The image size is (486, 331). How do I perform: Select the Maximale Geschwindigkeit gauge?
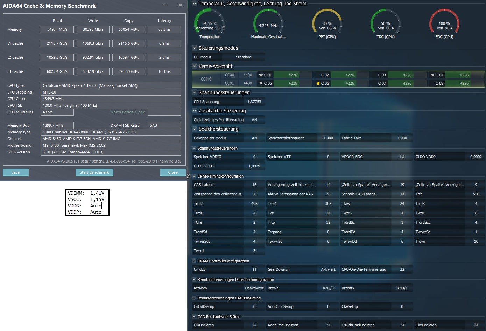click(x=268, y=24)
